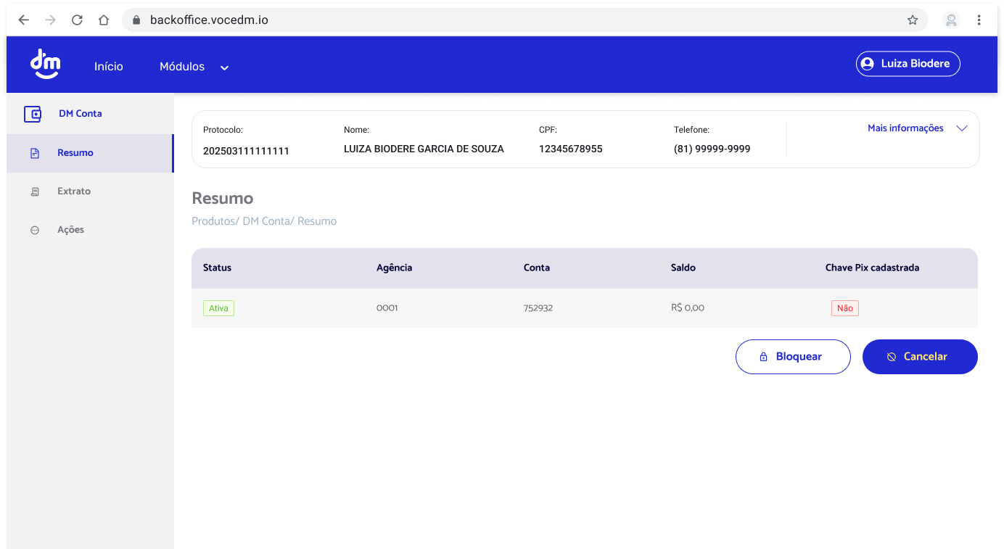Select Início in the top navigation
This screenshot has width=1004, height=549.
(108, 66)
